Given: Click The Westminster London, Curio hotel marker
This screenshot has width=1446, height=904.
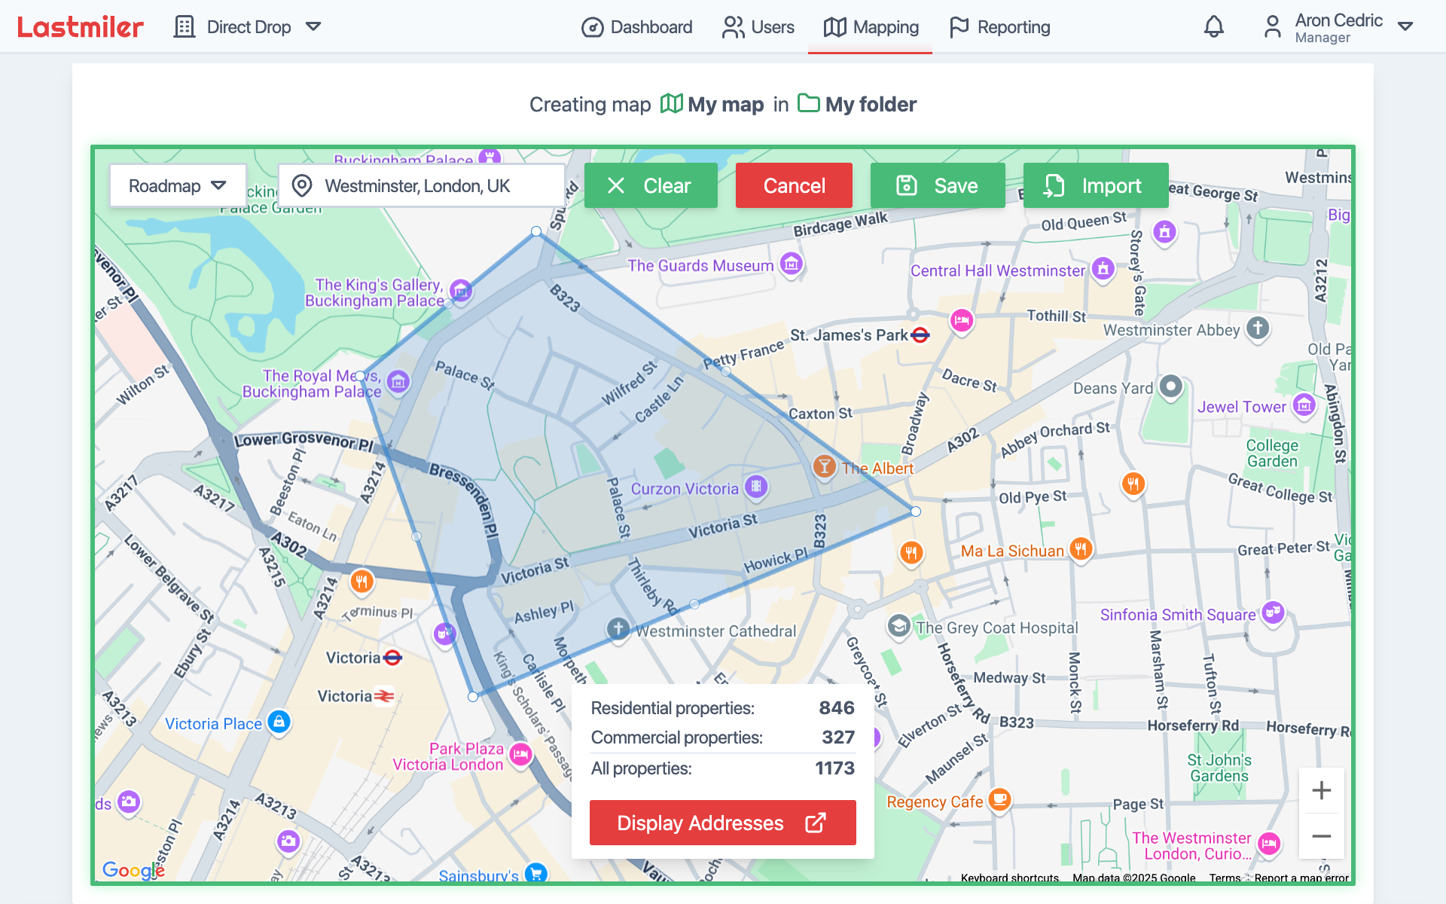Looking at the screenshot, I should point(1269,843).
